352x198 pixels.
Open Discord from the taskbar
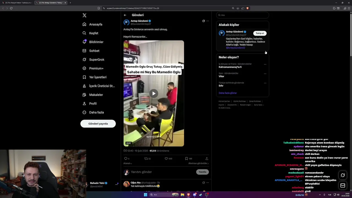click(194, 195)
